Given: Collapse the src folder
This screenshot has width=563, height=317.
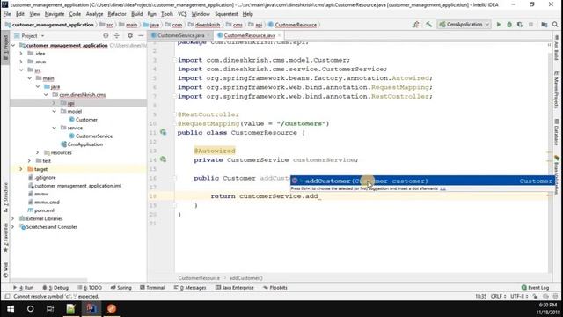Looking at the screenshot, I should click(x=21, y=70).
